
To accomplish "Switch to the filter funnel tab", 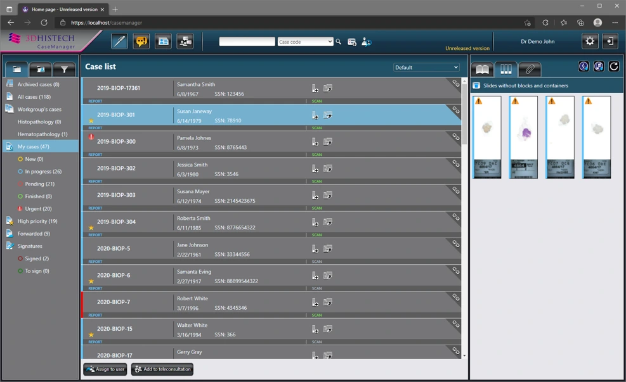I will point(64,70).
